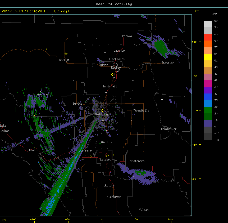
Task: Pick the slate purple 0–10 dBZ legend swatch
Action: coord(208,123)
